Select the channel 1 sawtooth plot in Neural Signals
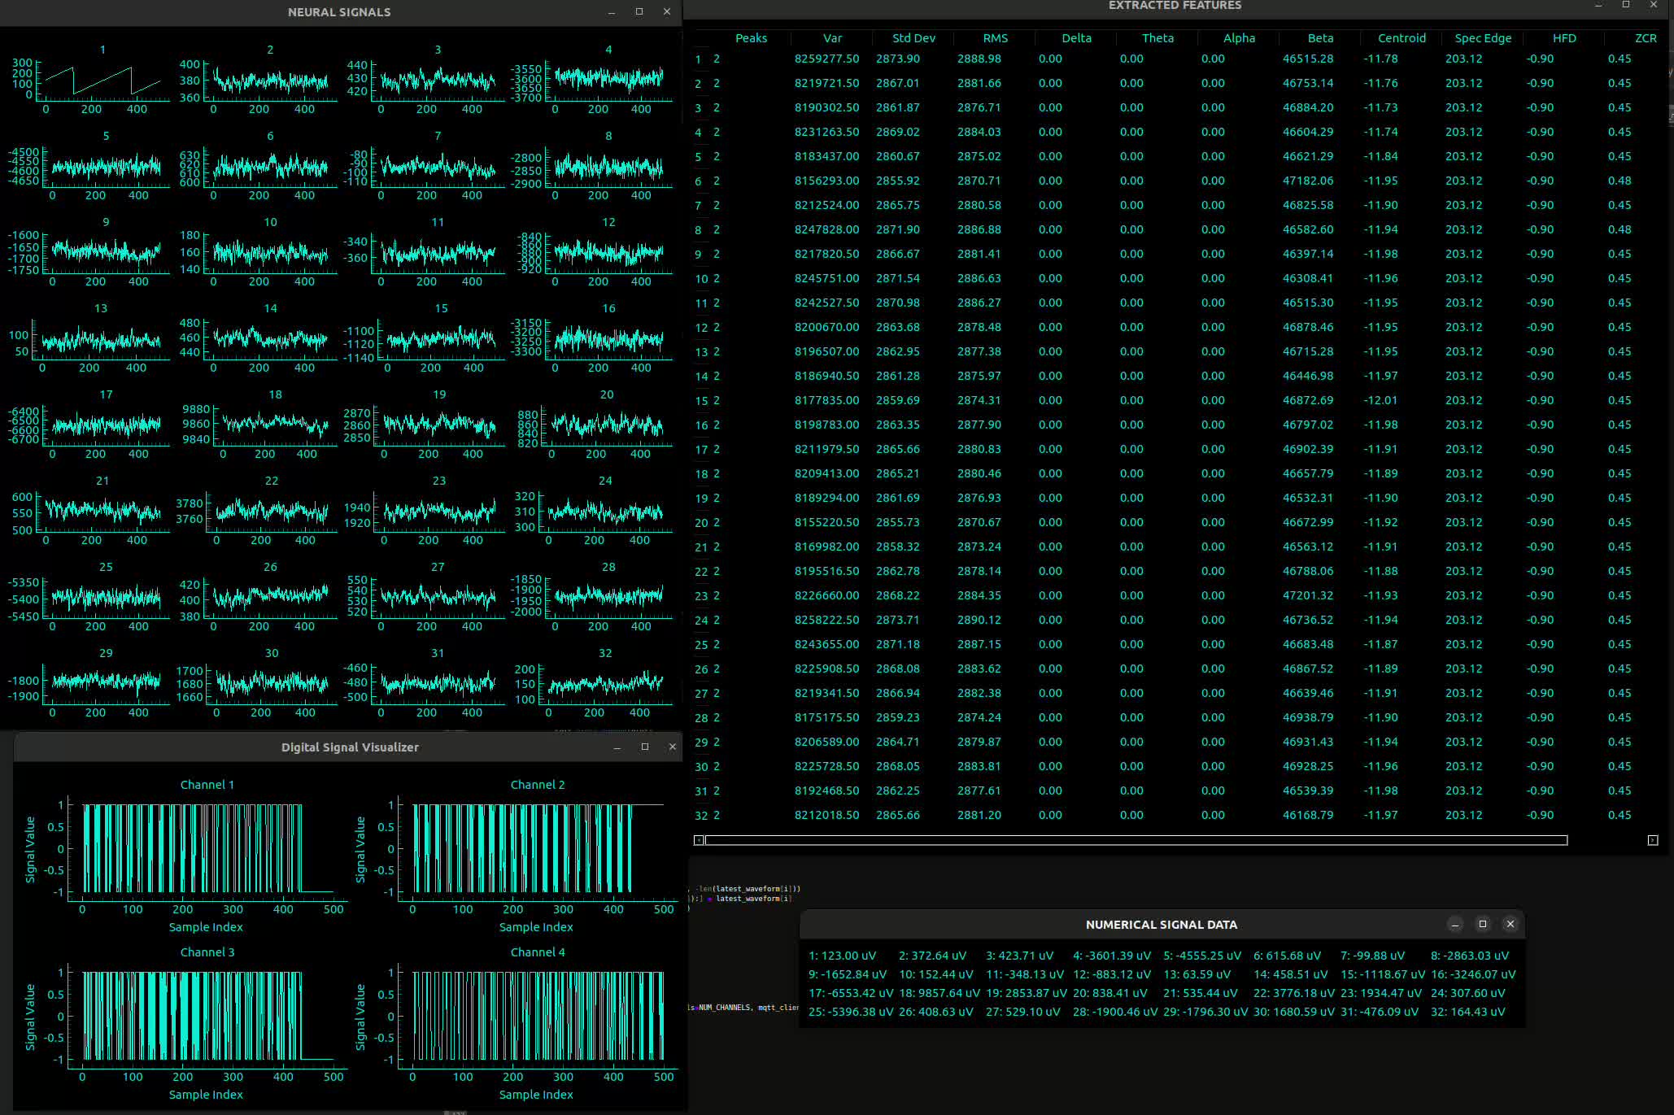Image resolution: width=1674 pixels, height=1115 pixels. [x=104, y=81]
